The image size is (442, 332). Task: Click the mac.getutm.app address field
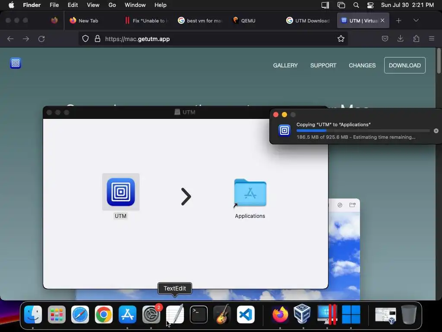tap(213, 38)
